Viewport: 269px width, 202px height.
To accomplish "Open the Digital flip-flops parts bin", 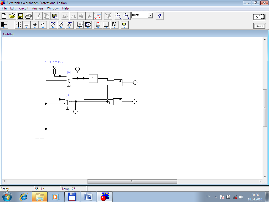I will pyautogui.click(x=88, y=25).
